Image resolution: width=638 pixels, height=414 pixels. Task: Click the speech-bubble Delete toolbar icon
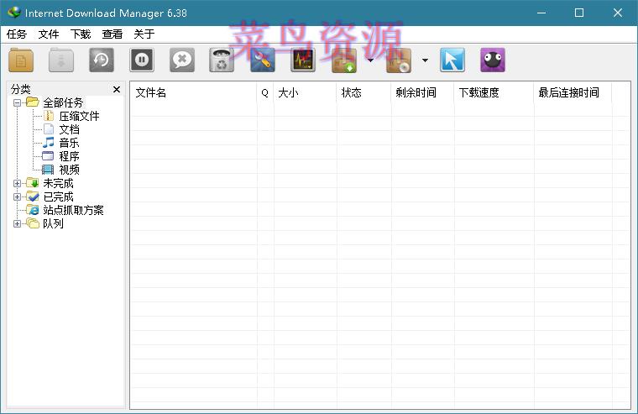point(182,60)
